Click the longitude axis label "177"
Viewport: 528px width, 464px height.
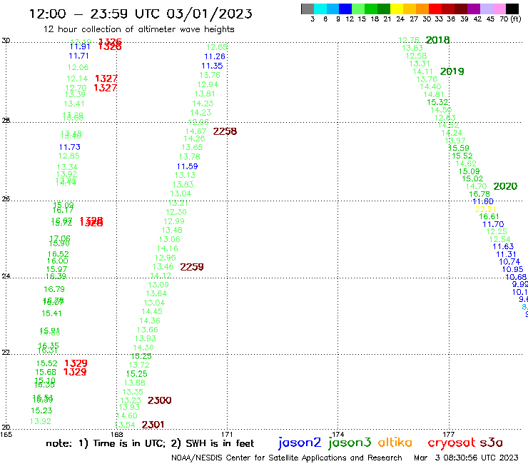pyautogui.click(x=449, y=434)
